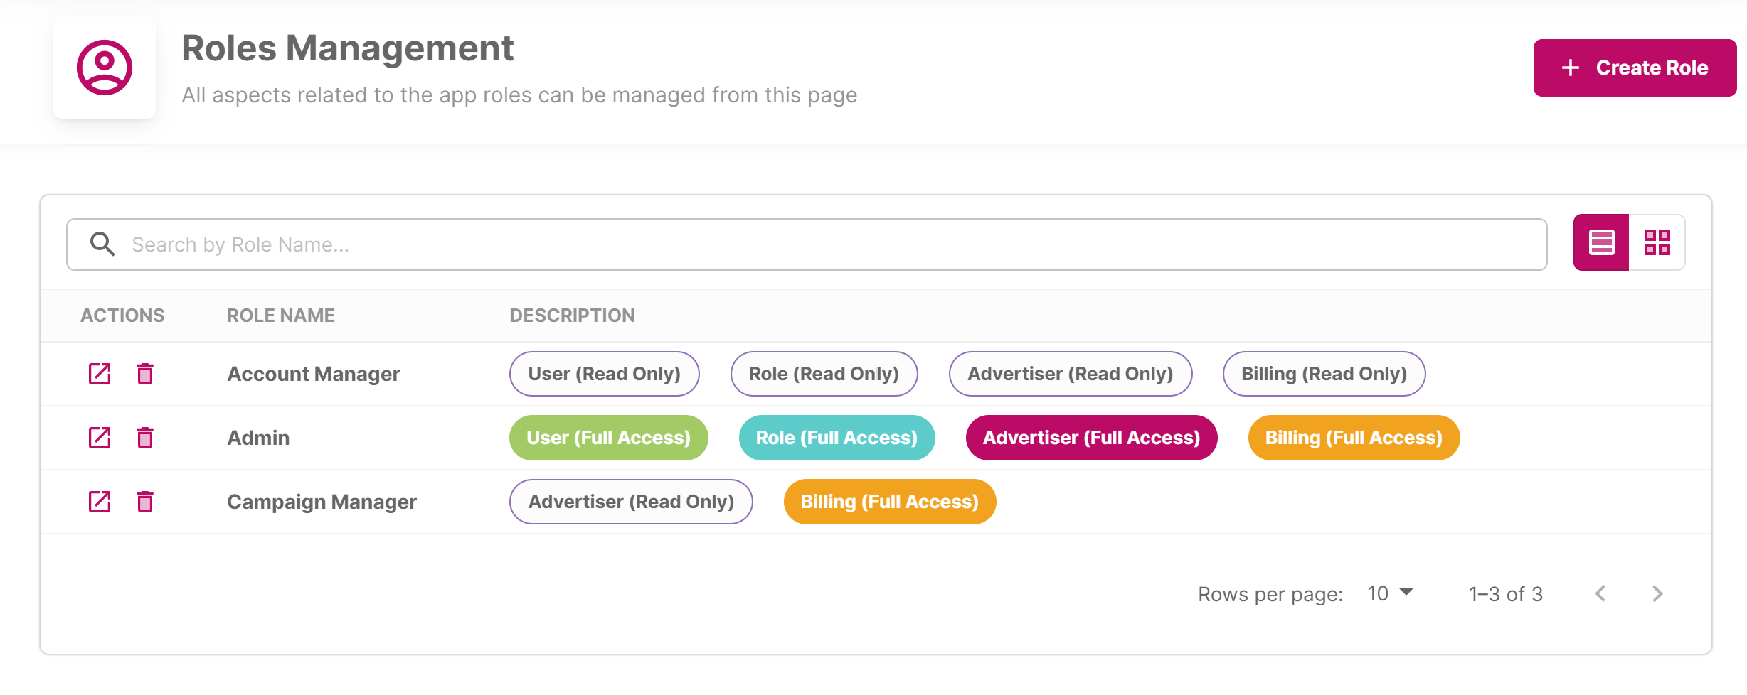Click the ACTIONS column header
Image resolution: width=1747 pixels, height=695 pixels.
[122, 316]
